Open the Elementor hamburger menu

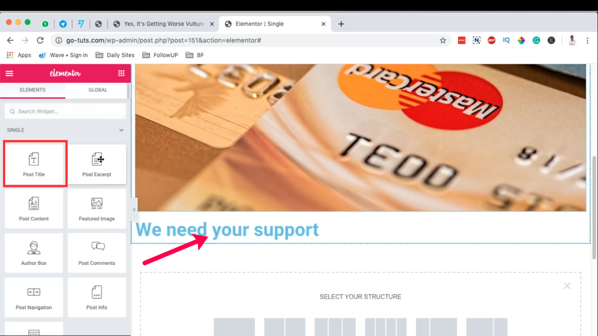(x=9, y=73)
